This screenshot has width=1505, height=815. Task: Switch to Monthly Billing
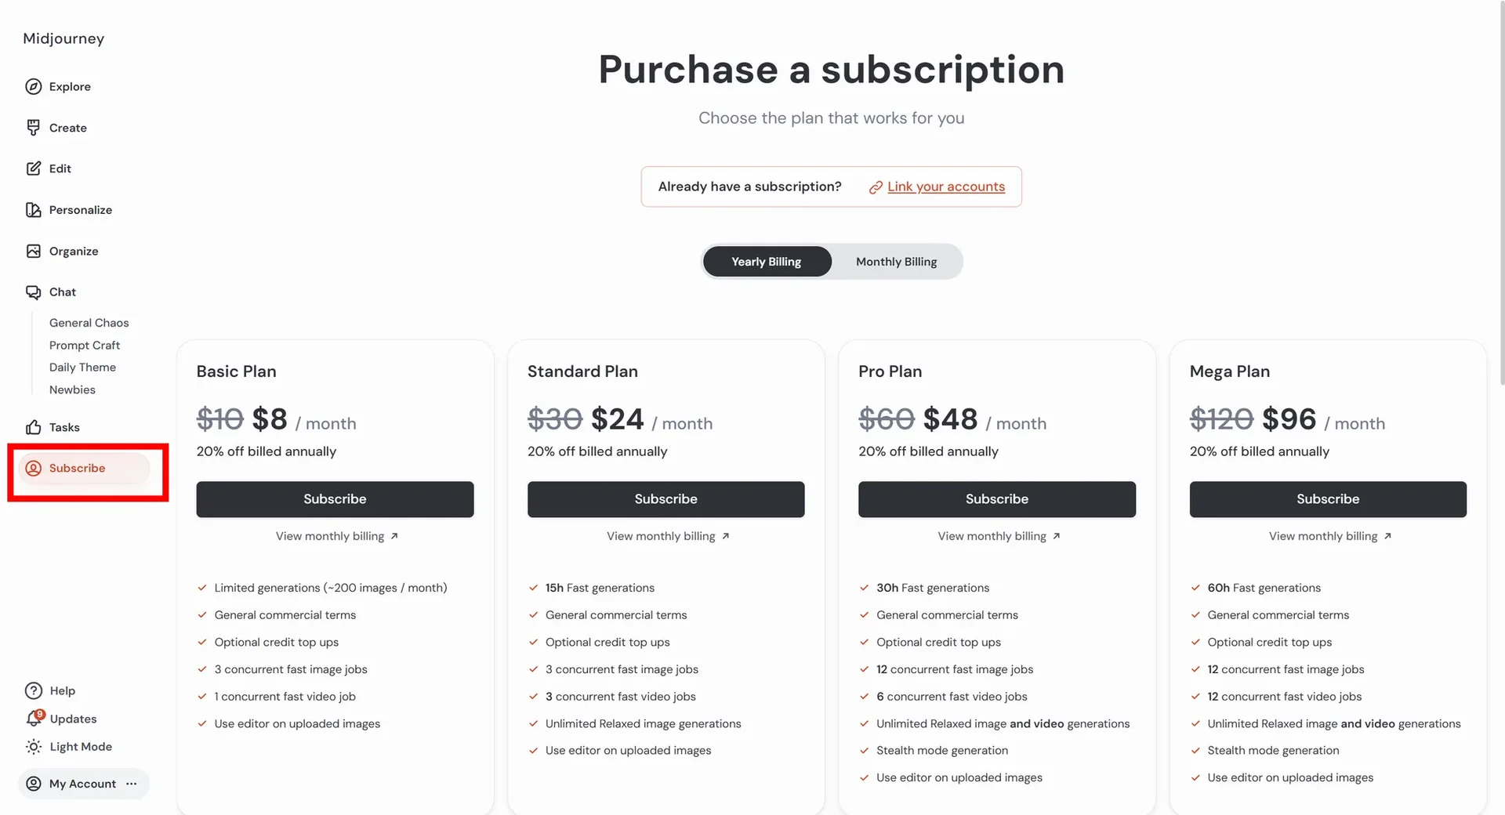click(x=896, y=262)
